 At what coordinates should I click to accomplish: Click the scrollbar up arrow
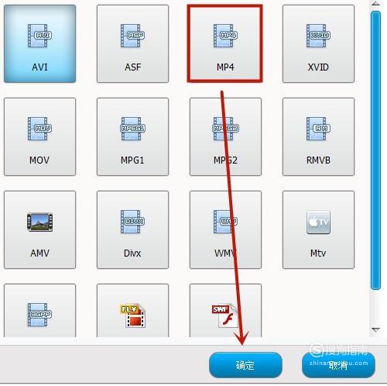[375, 3]
